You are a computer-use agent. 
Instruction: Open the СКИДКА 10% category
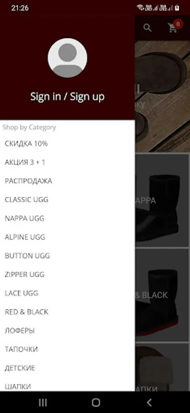pyautogui.click(x=68, y=144)
